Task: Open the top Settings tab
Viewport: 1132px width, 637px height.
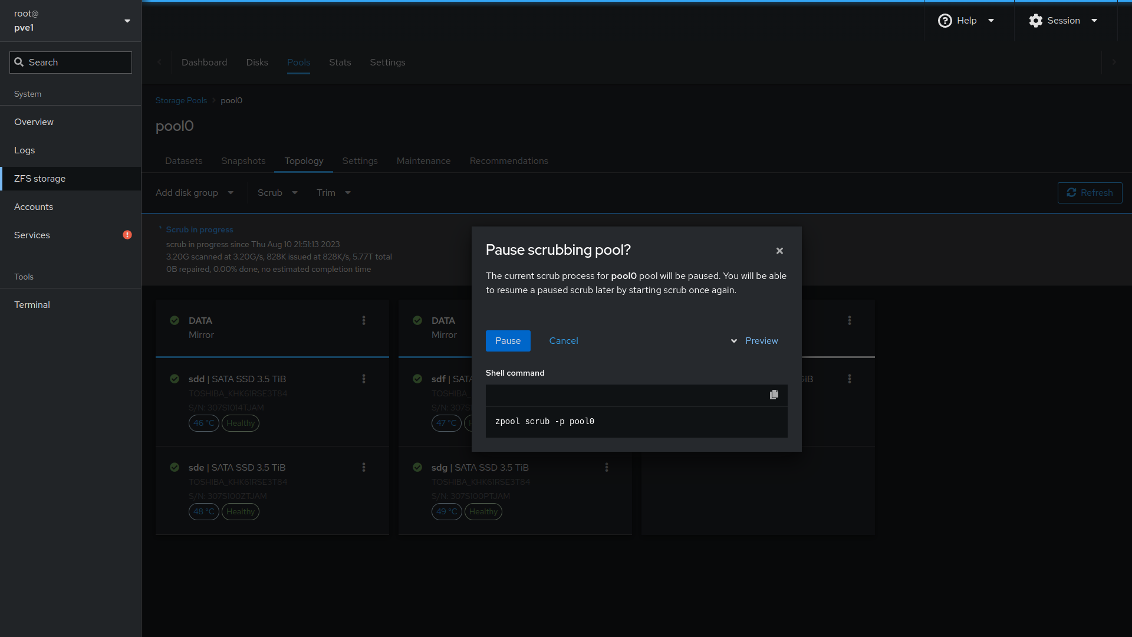Action: [x=387, y=63]
